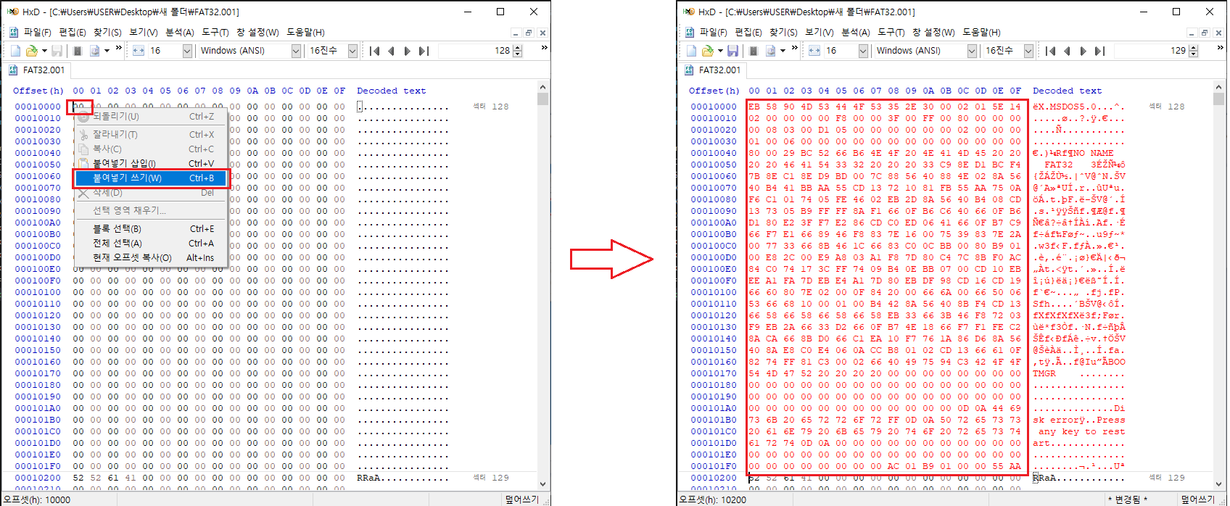Expand the arrow next to the open icon in the right window
Screen dimensions: 1230x506
click(720, 51)
